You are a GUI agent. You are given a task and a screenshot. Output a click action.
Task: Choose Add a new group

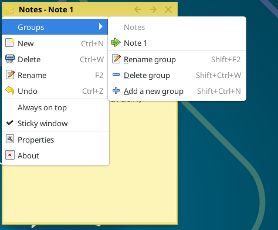pyautogui.click(x=177, y=91)
